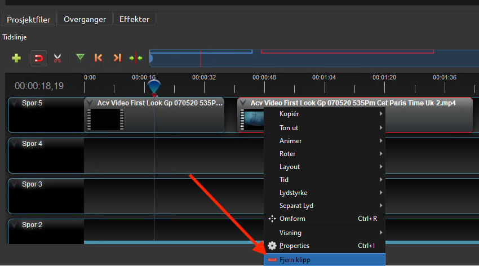Viewport: 479px width, 266px height.
Task: Open the Spor 5 track menu arrow
Action: (15, 103)
